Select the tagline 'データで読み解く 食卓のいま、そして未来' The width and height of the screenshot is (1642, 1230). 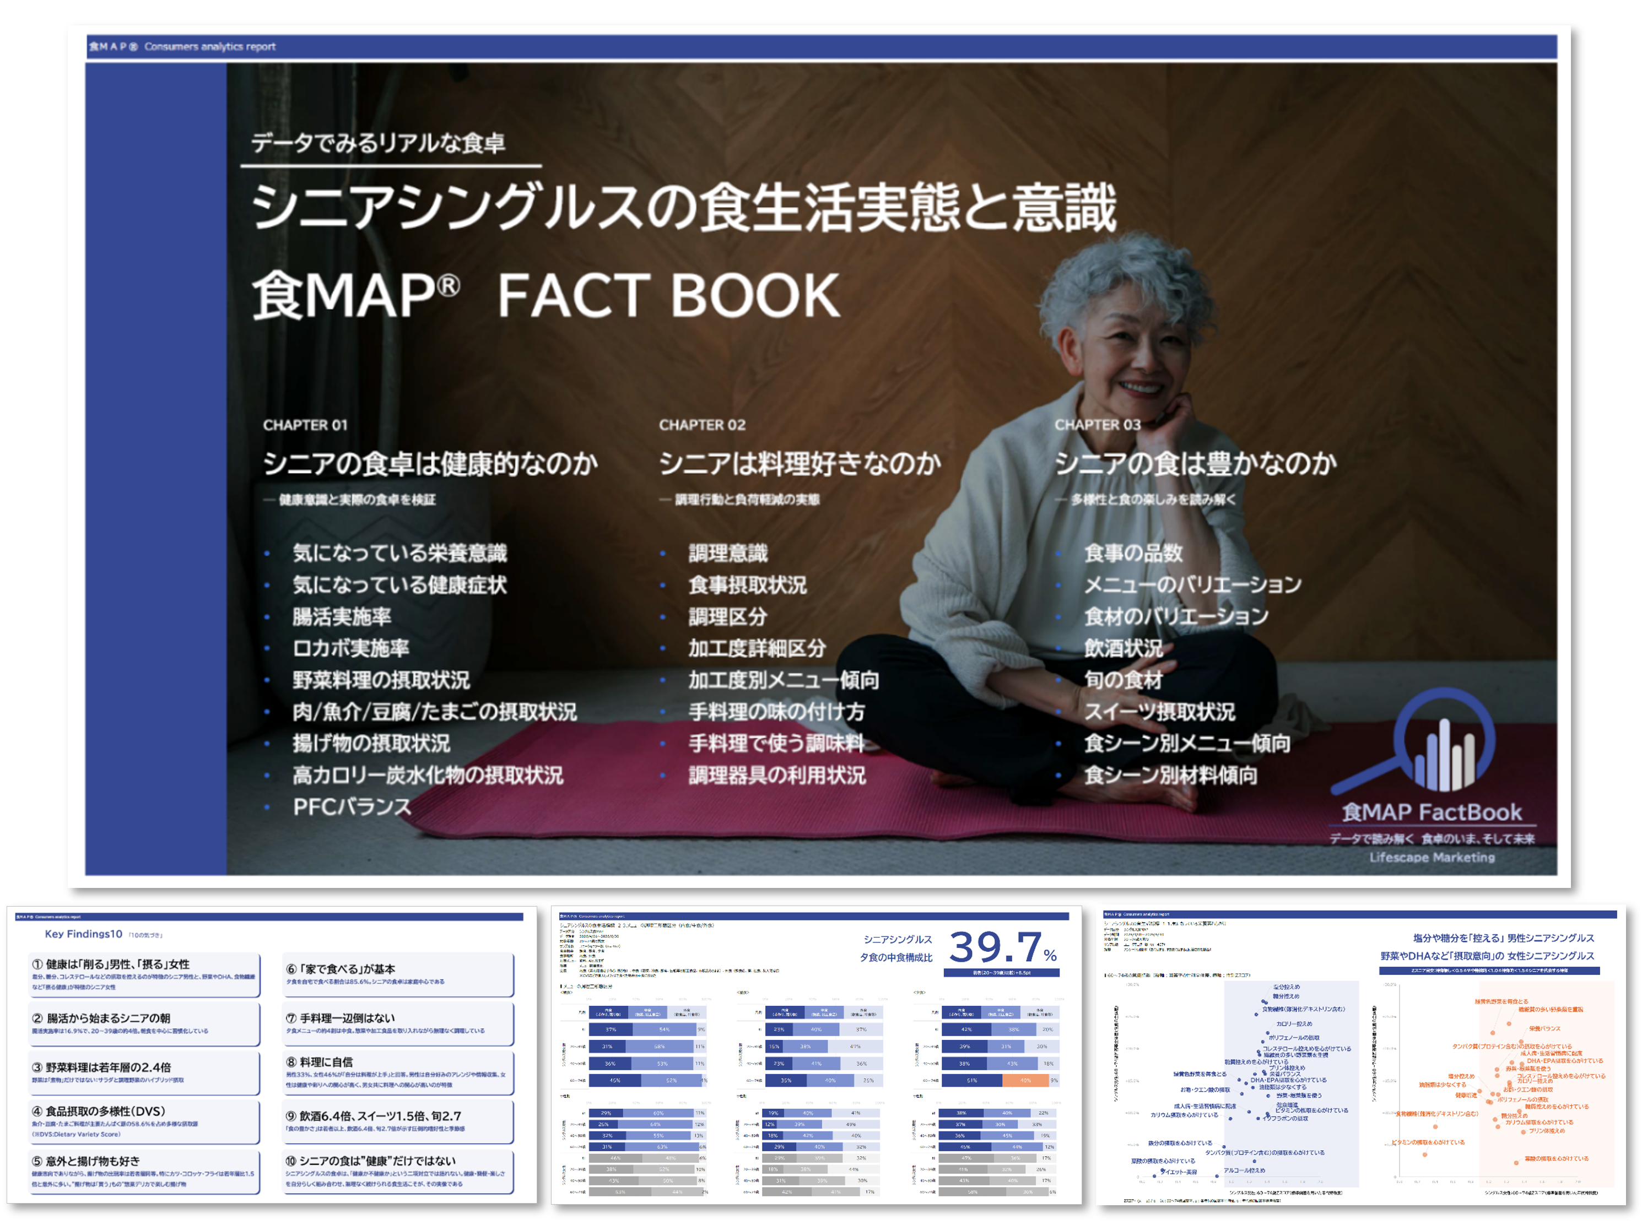(x=1432, y=838)
